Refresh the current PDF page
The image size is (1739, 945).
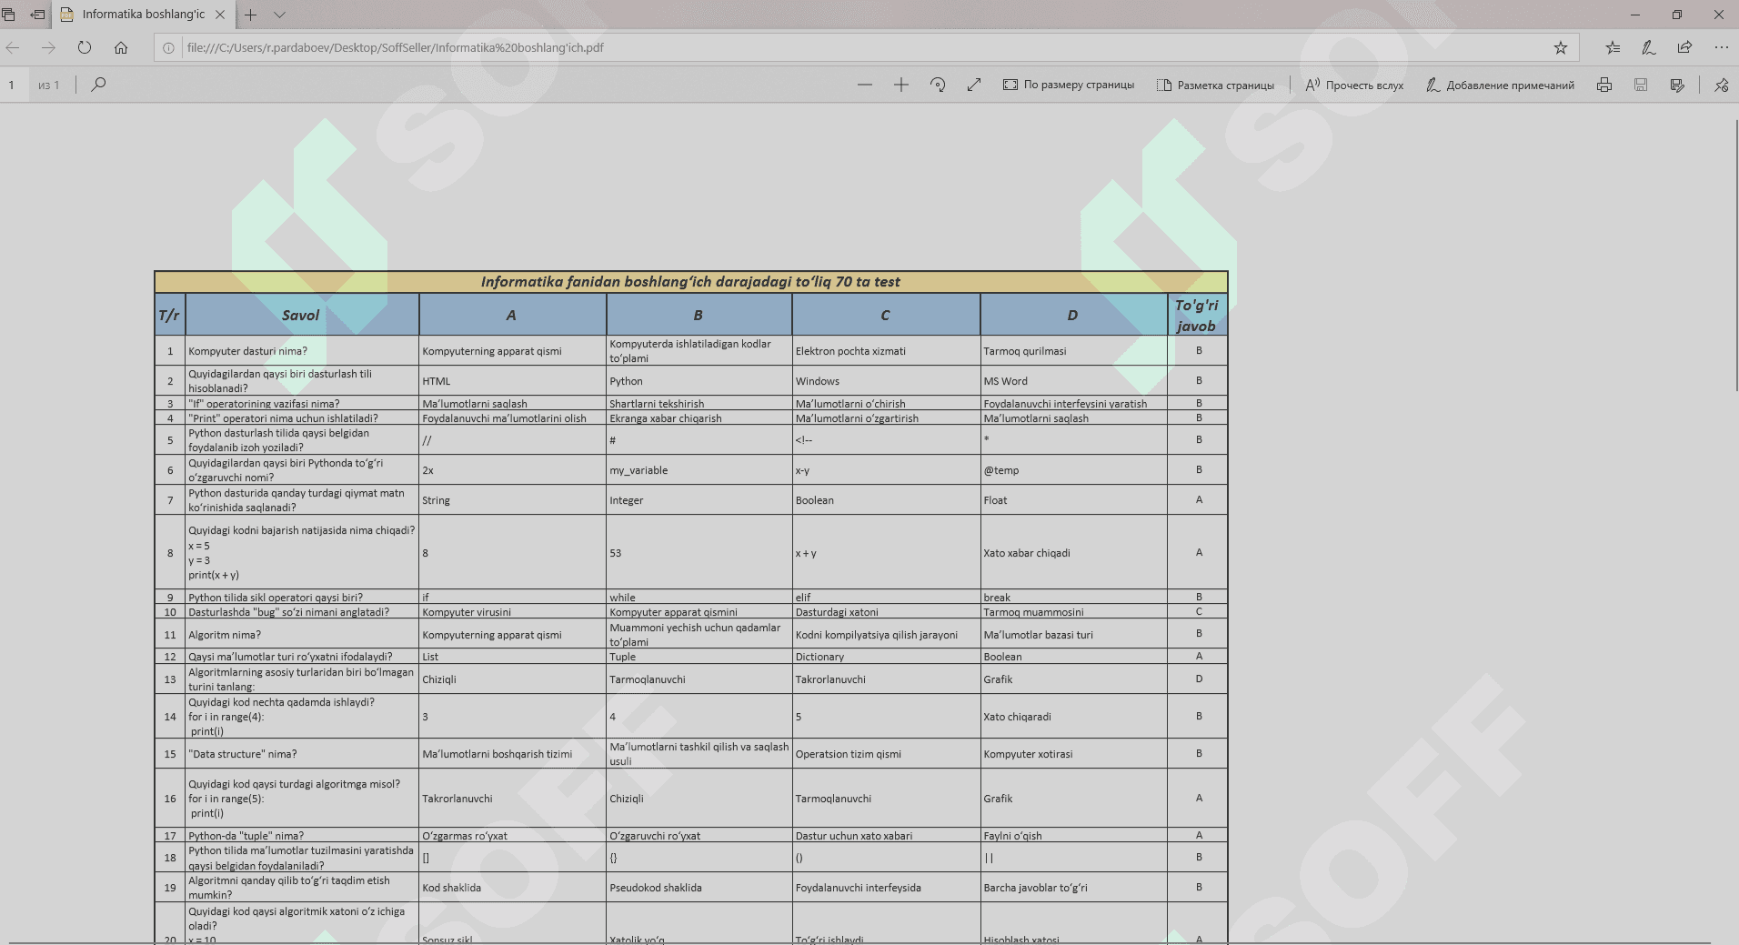(x=85, y=47)
